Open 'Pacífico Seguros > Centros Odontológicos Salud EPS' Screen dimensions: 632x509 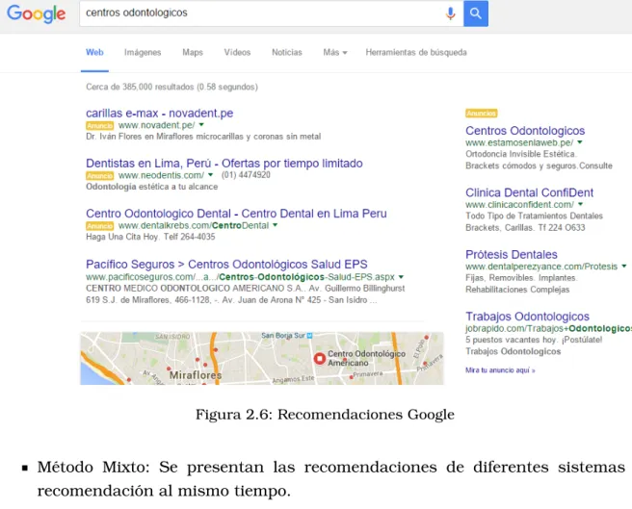[x=226, y=265]
